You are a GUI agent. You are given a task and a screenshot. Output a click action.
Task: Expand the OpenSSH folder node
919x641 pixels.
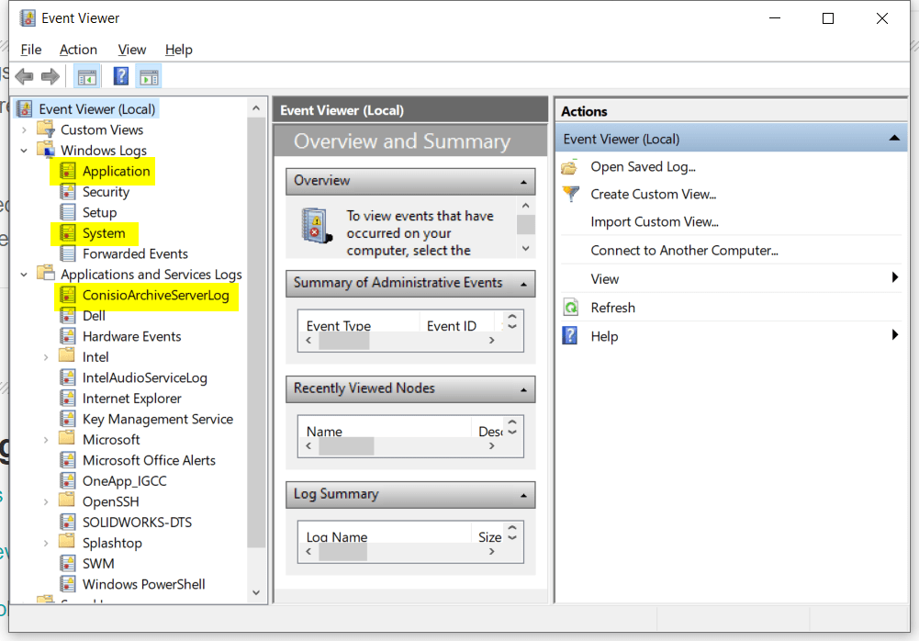(46, 502)
